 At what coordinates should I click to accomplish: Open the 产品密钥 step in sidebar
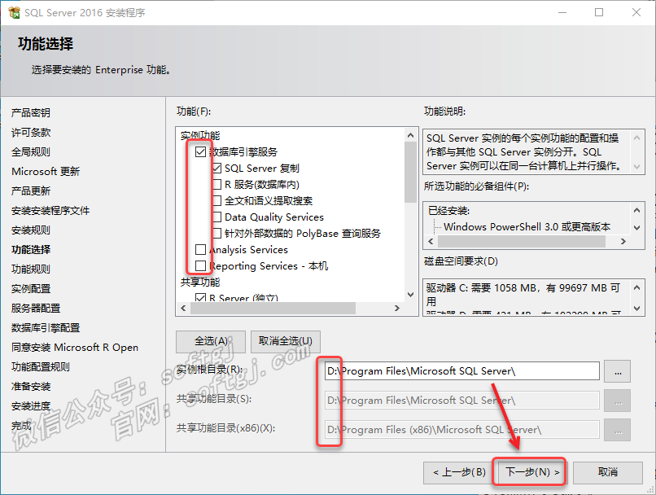[31, 112]
